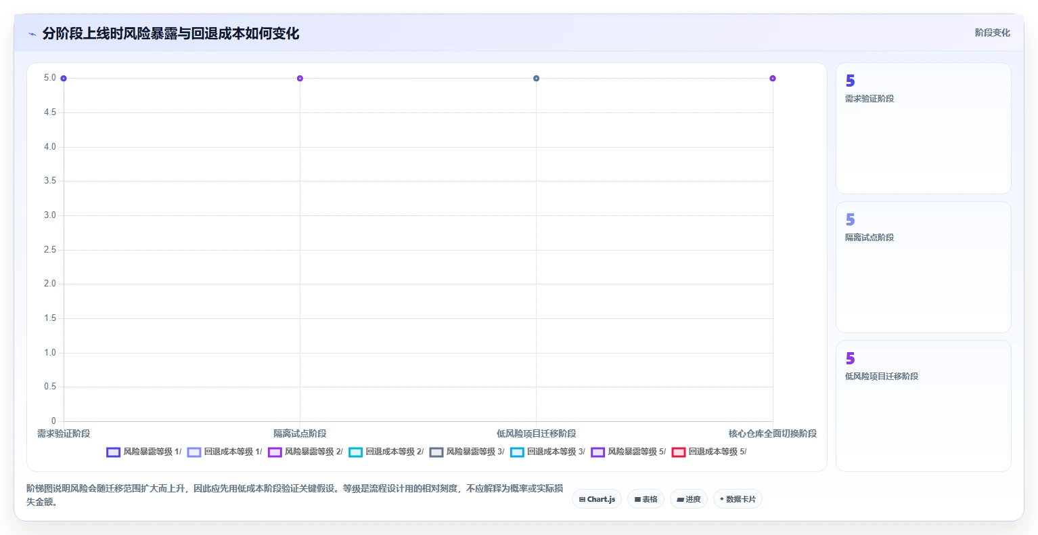This screenshot has width=1038, height=535.
Task: Select the 隔离试点阶段 data point on the chart
Action: 300,79
